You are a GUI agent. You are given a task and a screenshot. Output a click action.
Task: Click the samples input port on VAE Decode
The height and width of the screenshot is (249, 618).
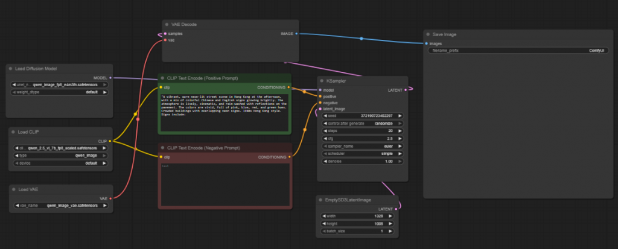tap(165, 34)
